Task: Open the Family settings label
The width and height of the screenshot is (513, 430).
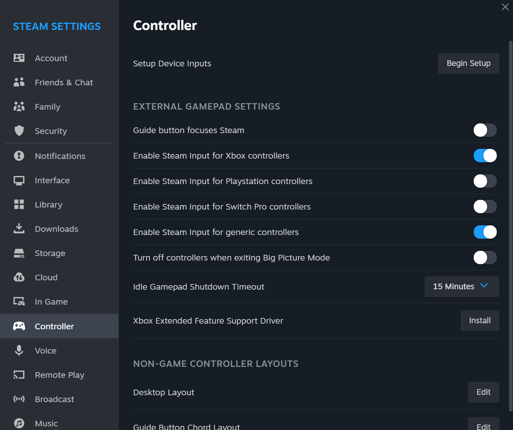Action: (x=47, y=107)
